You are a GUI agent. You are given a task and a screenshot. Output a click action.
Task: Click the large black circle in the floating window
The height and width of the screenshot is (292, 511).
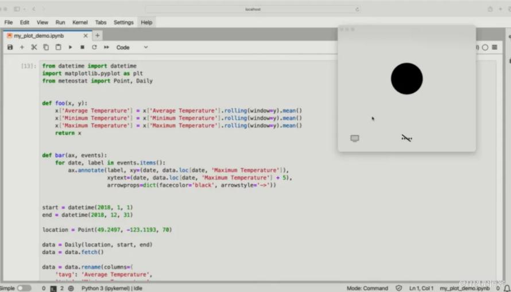tap(407, 79)
